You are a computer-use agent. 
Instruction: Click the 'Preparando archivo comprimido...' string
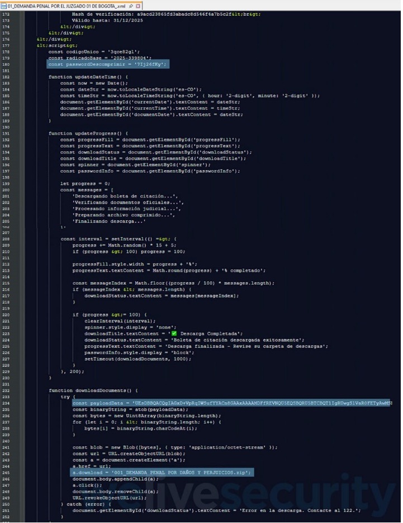pos(124,215)
